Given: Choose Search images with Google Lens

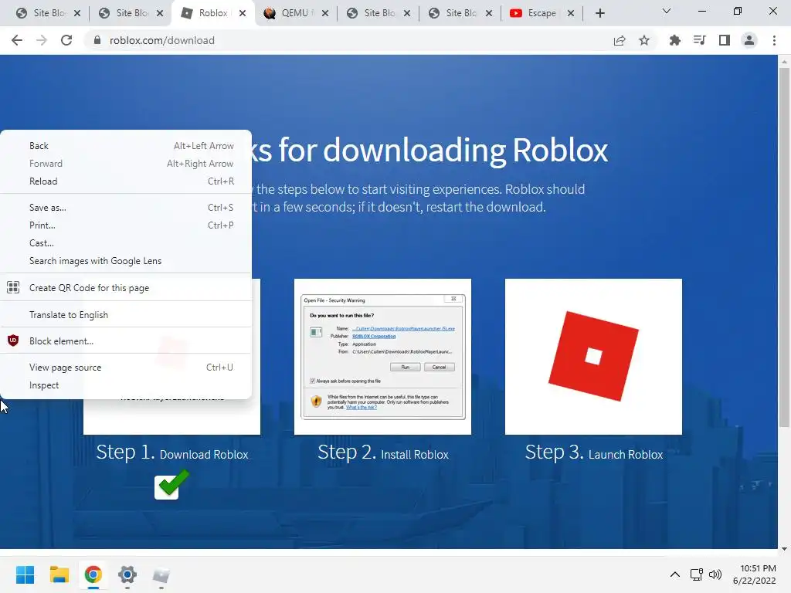Looking at the screenshot, I should 126,261.
